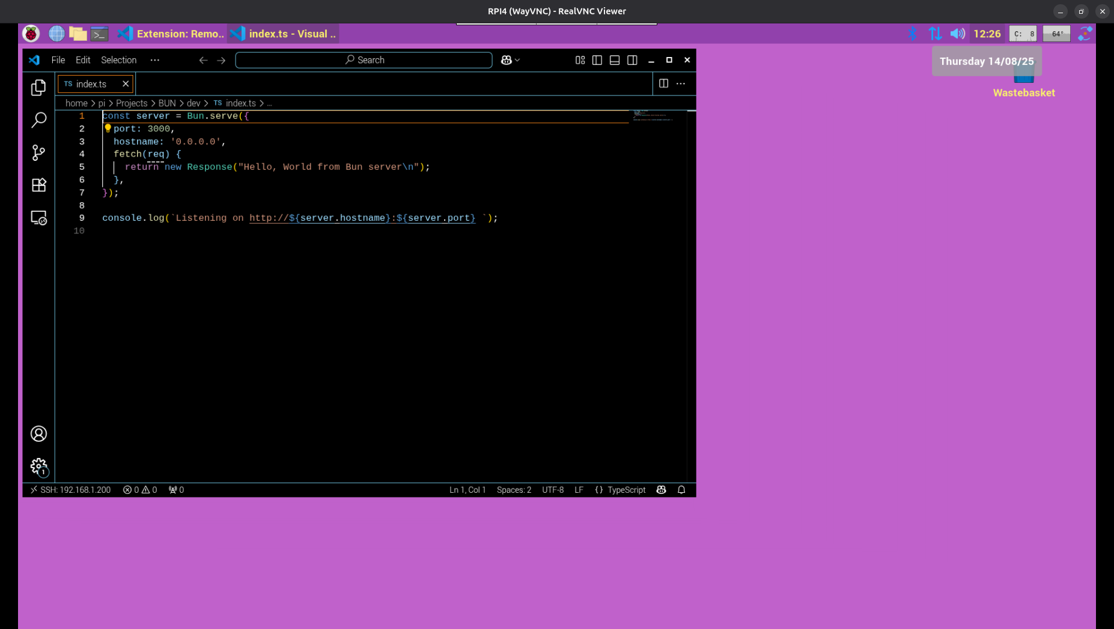The image size is (1114, 629).
Task: Click 'BUN' breadcrumb segment
Action: pyautogui.click(x=167, y=103)
